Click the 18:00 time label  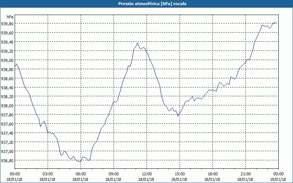(212, 174)
